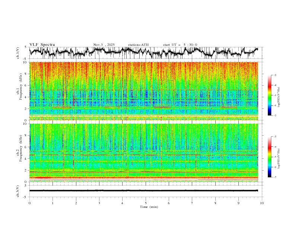Click the 'ch.1(V)' waveform axis label
The height and width of the screenshot is (228, 295).
18,53
